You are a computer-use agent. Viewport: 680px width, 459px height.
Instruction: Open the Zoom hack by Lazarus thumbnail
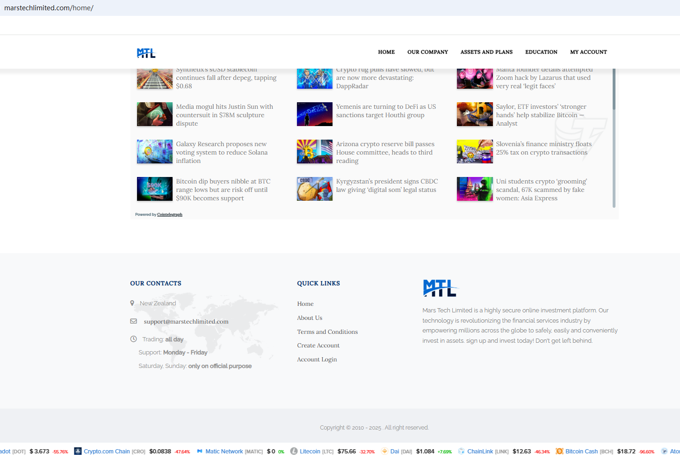pos(475,79)
